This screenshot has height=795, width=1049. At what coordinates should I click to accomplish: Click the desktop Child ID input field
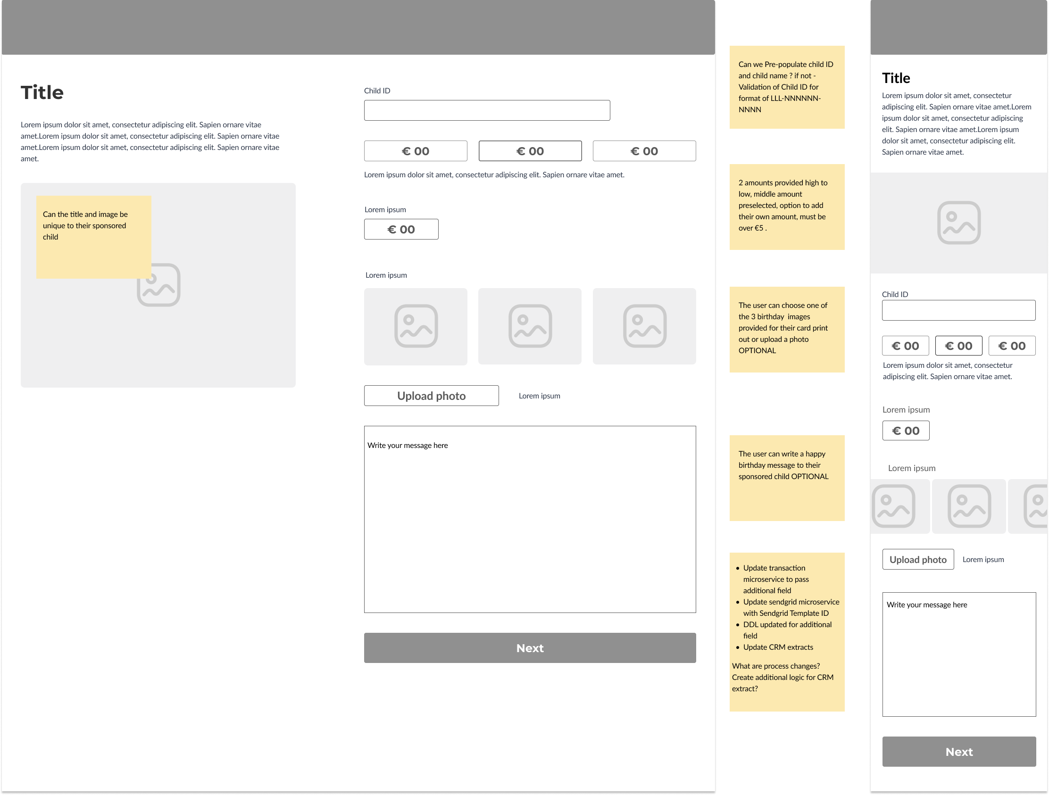point(487,110)
